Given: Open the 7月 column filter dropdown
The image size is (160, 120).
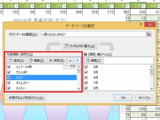Looking at the screenshot, I should 32,6.
